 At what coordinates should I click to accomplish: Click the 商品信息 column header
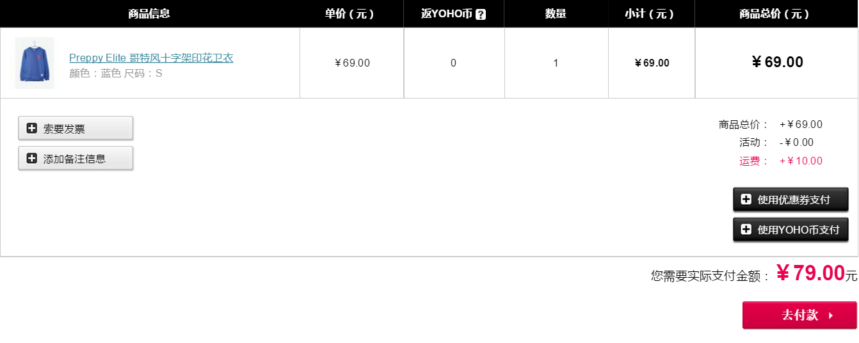tap(149, 13)
